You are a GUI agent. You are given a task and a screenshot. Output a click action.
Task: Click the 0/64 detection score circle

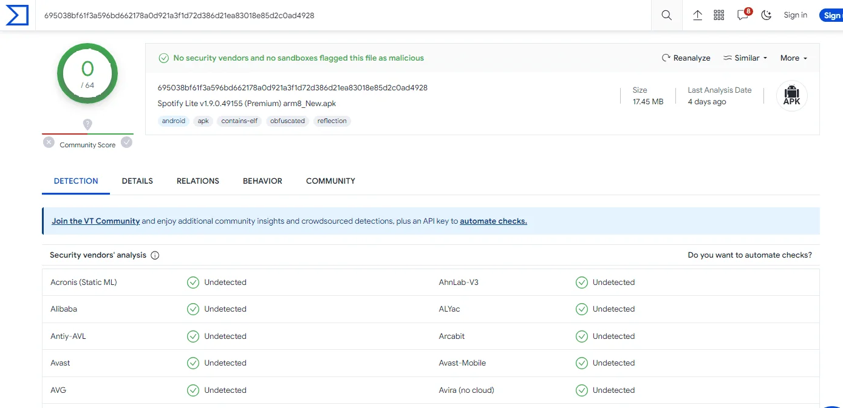[87, 73]
